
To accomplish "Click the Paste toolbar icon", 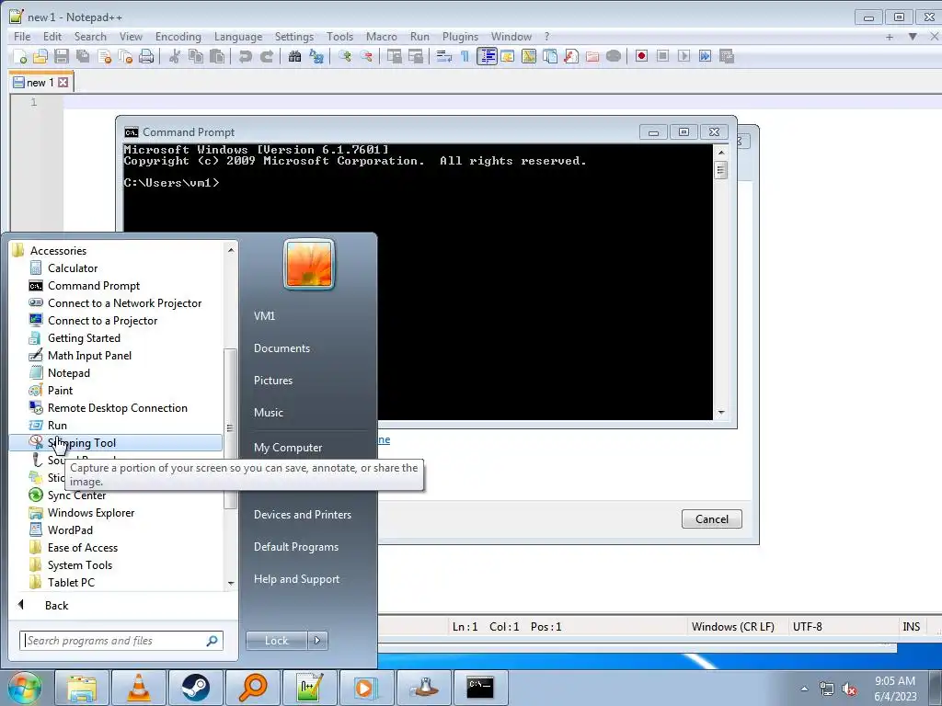I will click(x=217, y=56).
